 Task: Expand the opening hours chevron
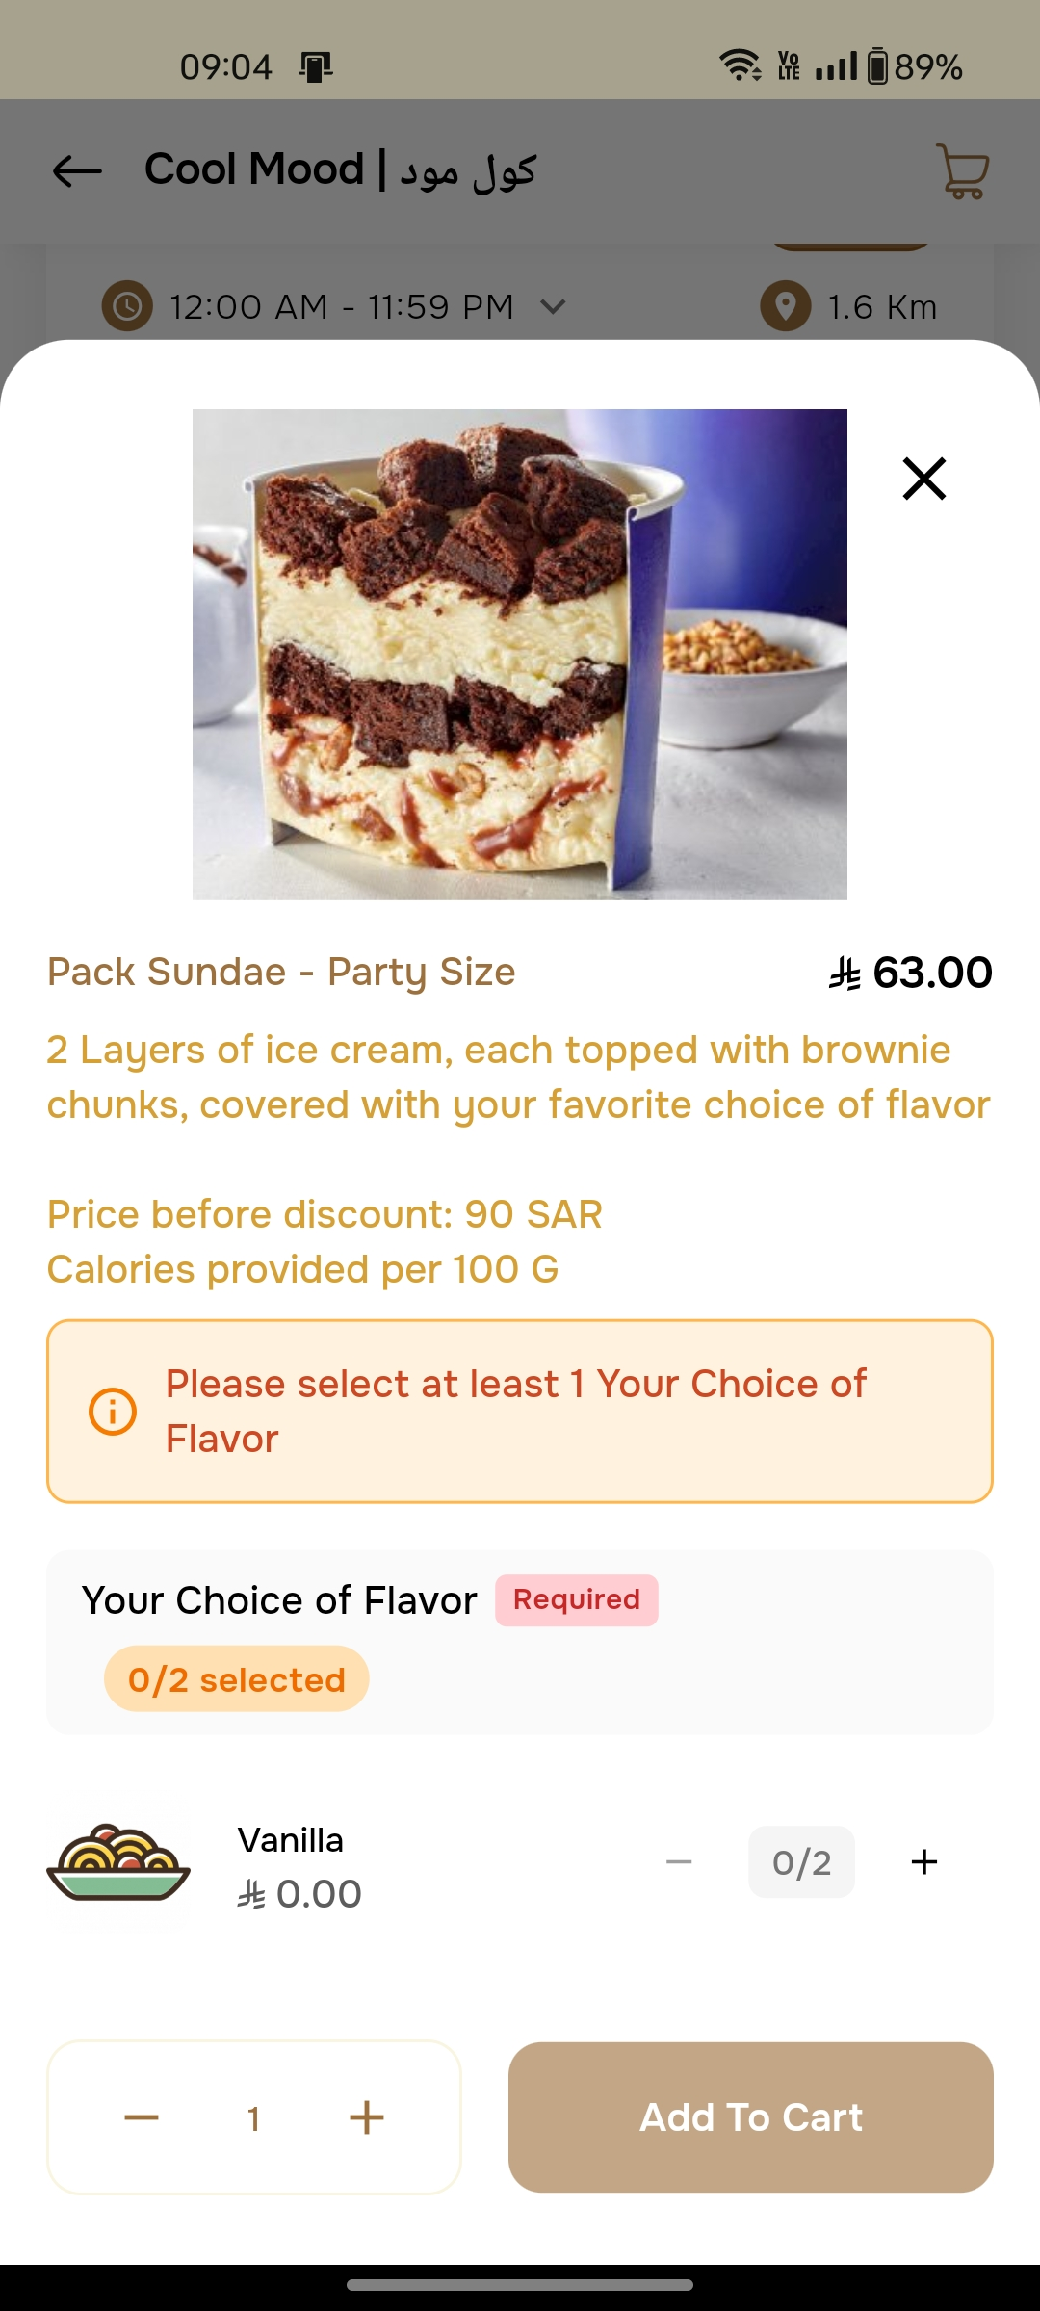553,307
